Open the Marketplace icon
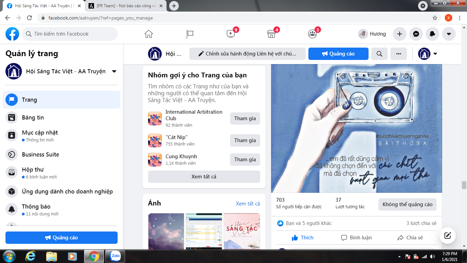The width and height of the screenshot is (467, 263). tap(271, 34)
